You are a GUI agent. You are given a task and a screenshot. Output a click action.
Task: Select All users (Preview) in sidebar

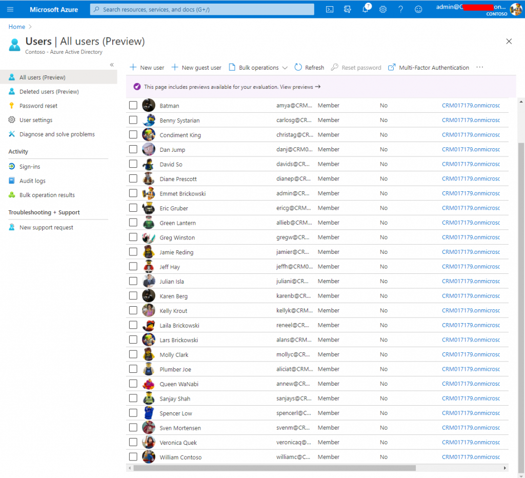point(58,77)
